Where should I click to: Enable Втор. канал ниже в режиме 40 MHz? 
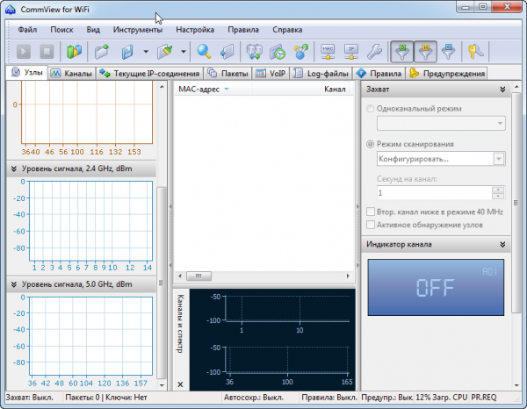(371, 212)
